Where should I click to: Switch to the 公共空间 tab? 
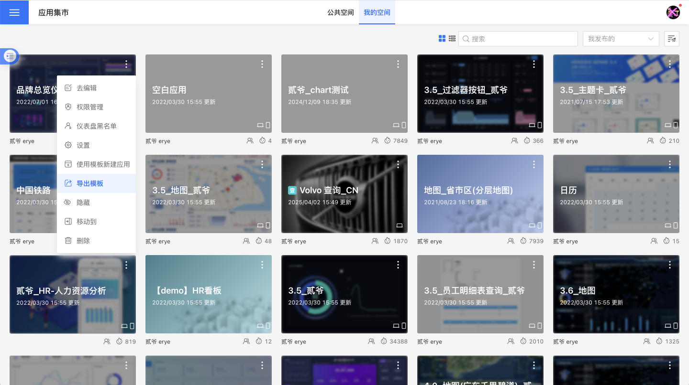(341, 12)
